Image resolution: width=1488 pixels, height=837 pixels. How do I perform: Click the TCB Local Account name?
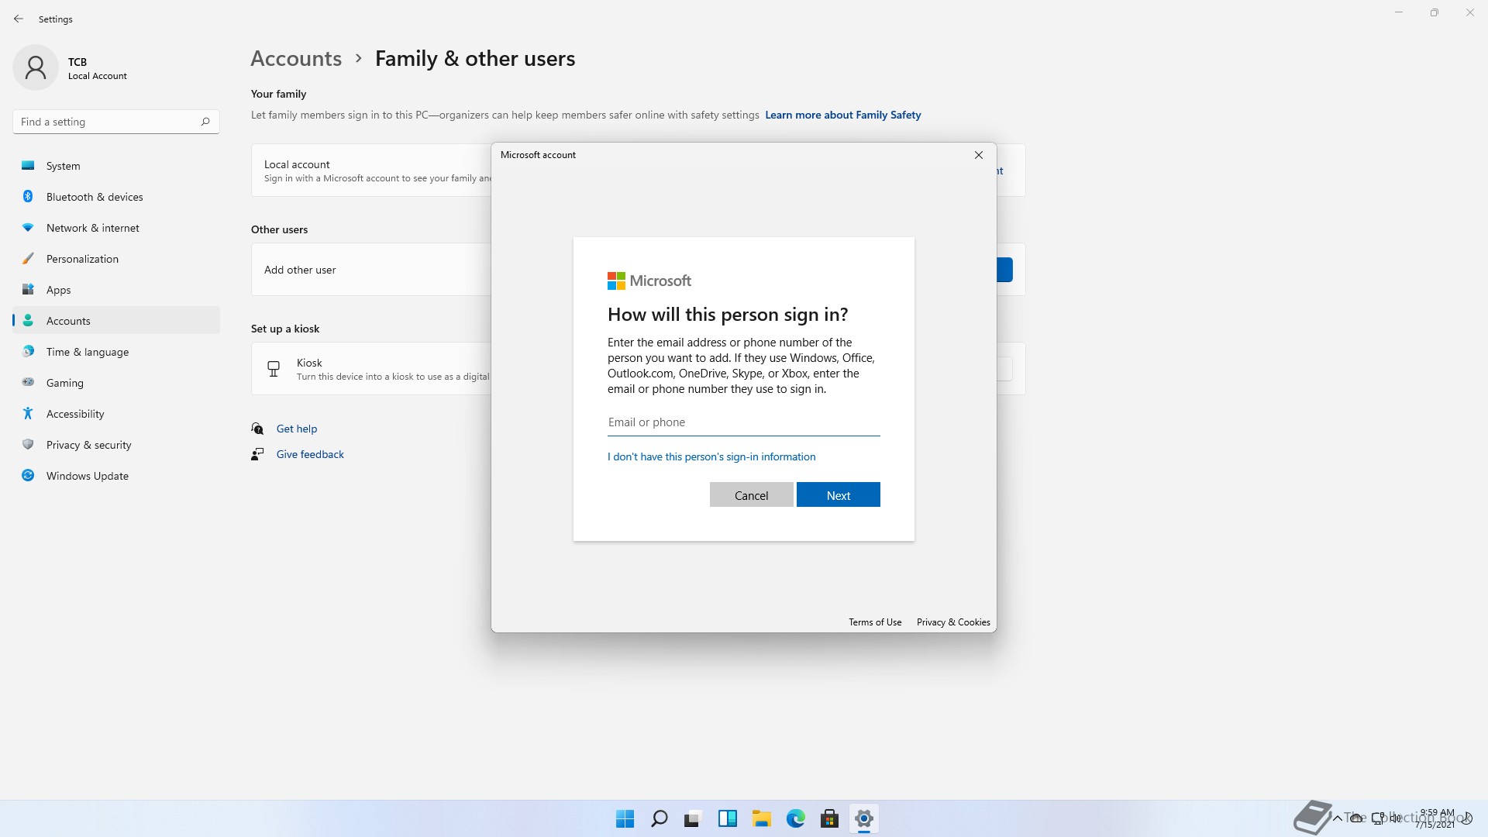(x=97, y=68)
